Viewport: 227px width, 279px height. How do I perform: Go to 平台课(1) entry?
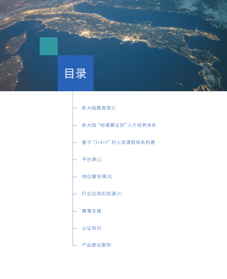92,159
